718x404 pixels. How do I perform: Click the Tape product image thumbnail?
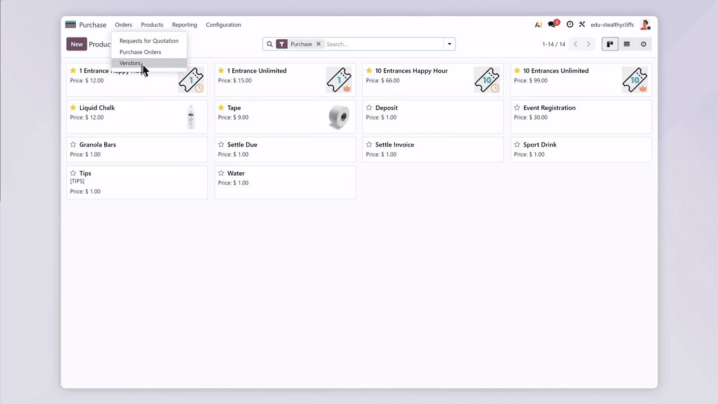point(339,117)
